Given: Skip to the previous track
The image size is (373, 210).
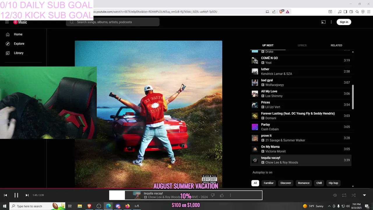Looking at the screenshot, I should [x=5, y=195].
